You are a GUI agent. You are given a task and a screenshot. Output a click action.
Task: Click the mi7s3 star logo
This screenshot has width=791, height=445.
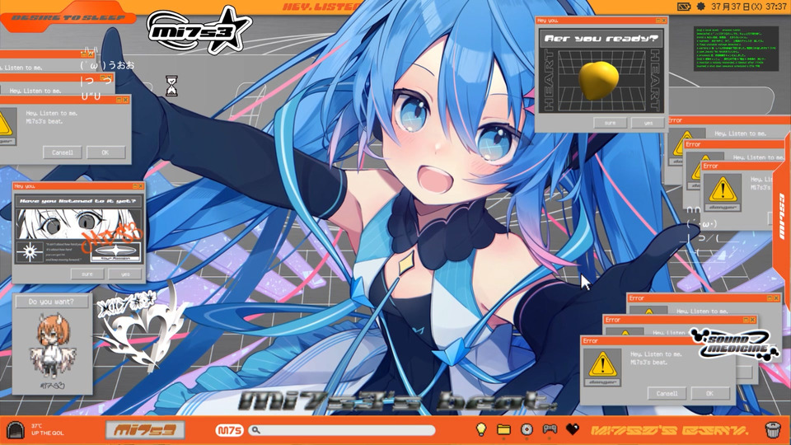click(199, 31)
